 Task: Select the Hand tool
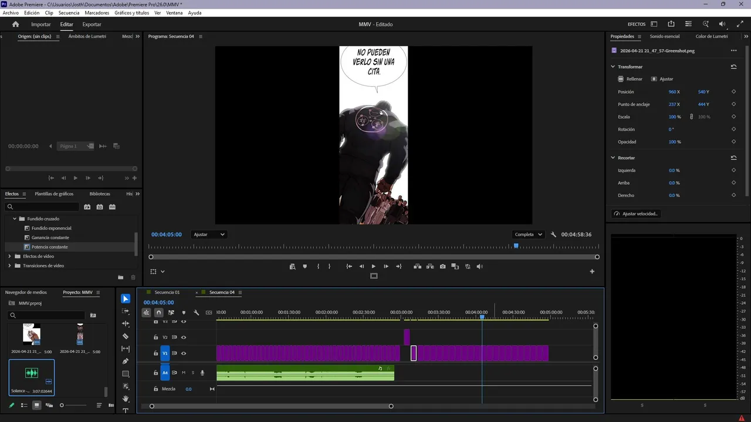point(126,399)
